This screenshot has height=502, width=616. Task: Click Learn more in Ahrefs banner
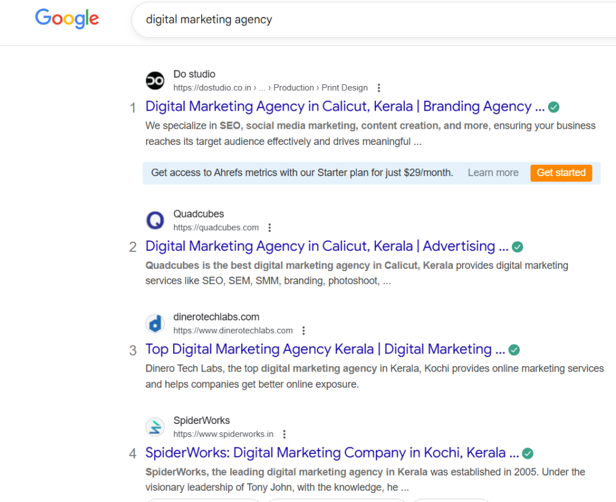pos(493,173)
